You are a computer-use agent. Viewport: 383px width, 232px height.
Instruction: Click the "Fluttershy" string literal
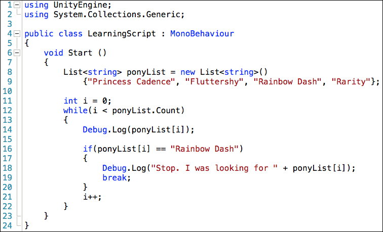pyautogui.click(x=214, y=82)
